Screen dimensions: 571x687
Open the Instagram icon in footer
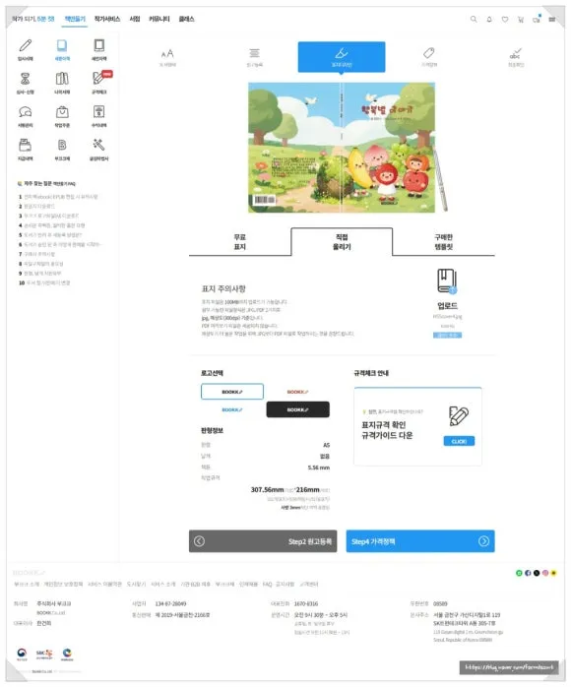pyautogui.click(x=545, y=573)
